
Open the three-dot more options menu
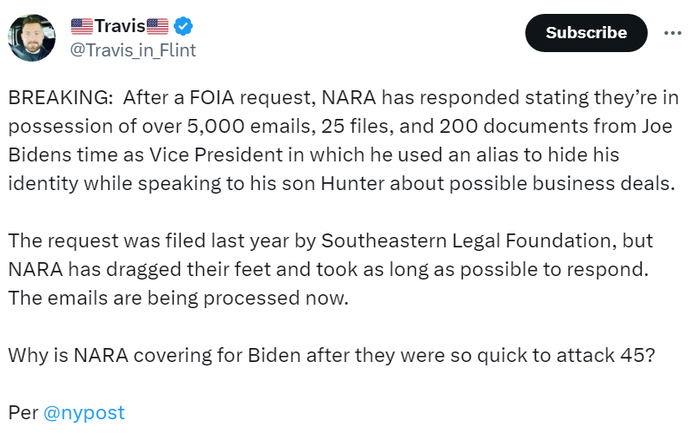(672, 33)
